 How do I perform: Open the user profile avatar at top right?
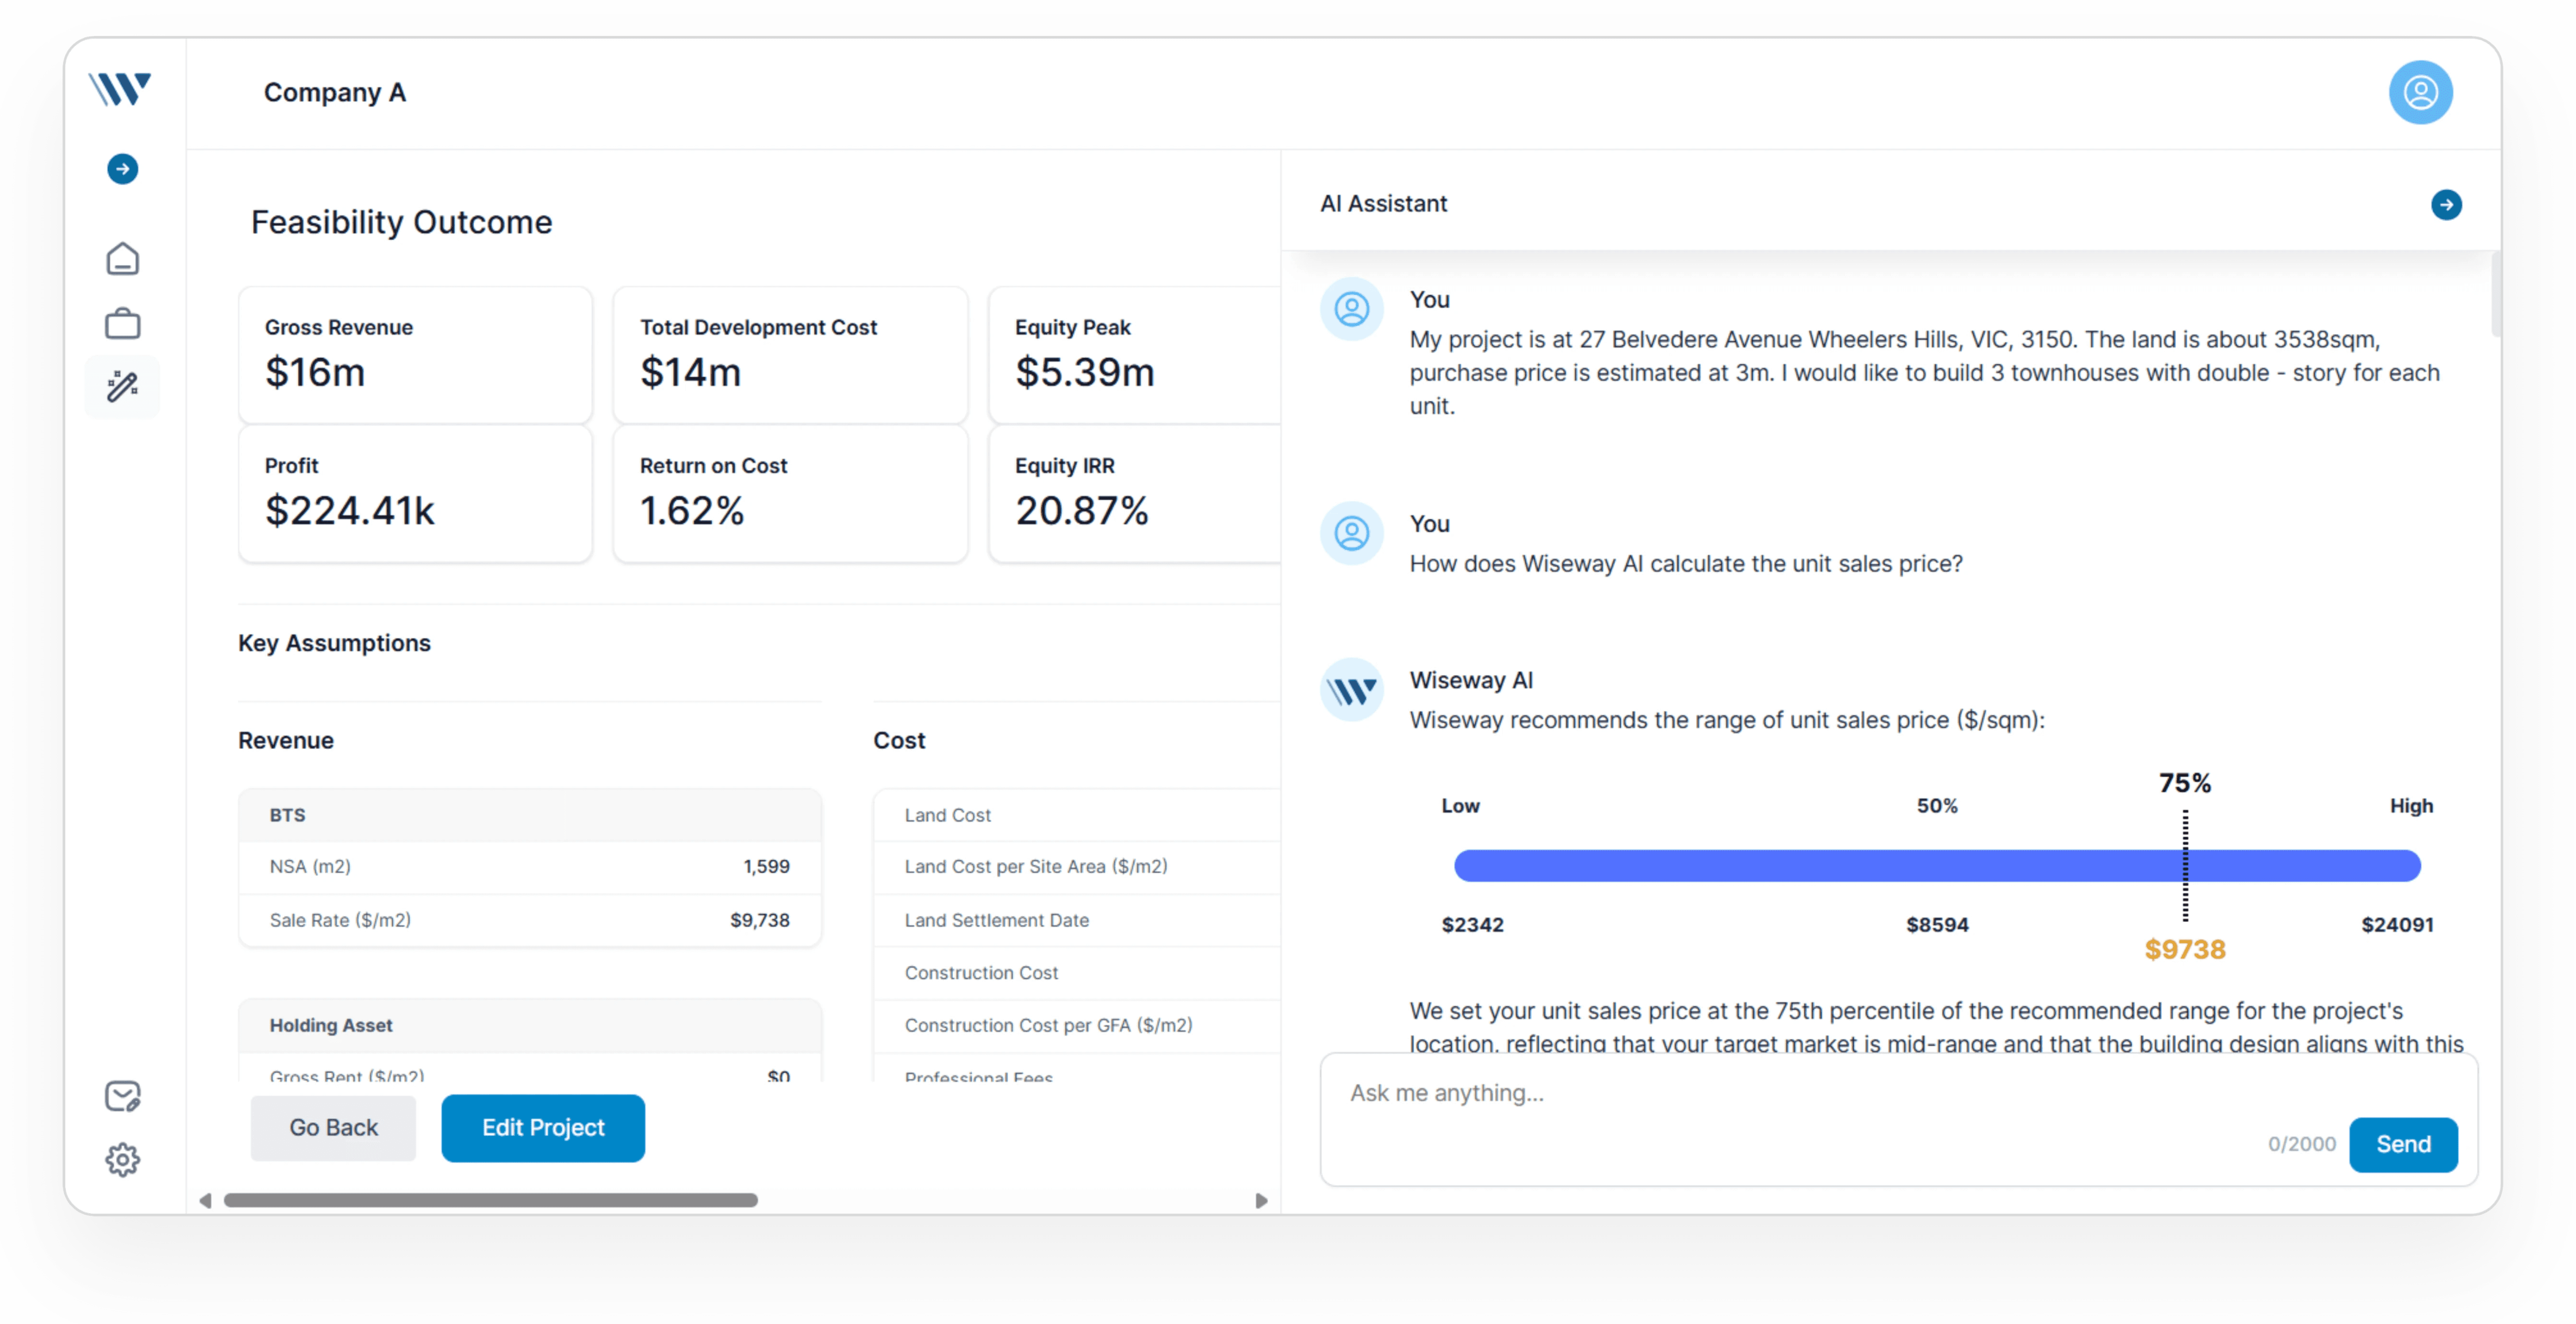(x=2420, y=92)
